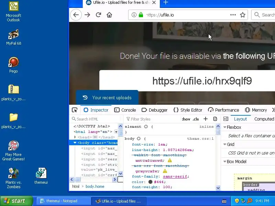The width and height of the screenshot is (275, 206).
Task: Open the themeui registry file icon
Action: (x=41, y=176)
